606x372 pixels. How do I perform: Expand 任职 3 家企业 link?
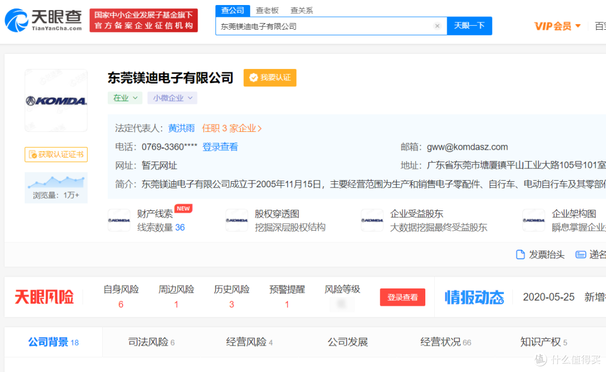tap(232, 128)
